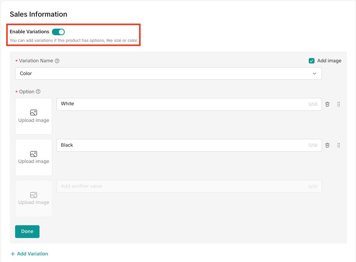The width and height of the screenshot is (356, 262).
Task: Click upload image box for new value
Action: tap(34, 199)
